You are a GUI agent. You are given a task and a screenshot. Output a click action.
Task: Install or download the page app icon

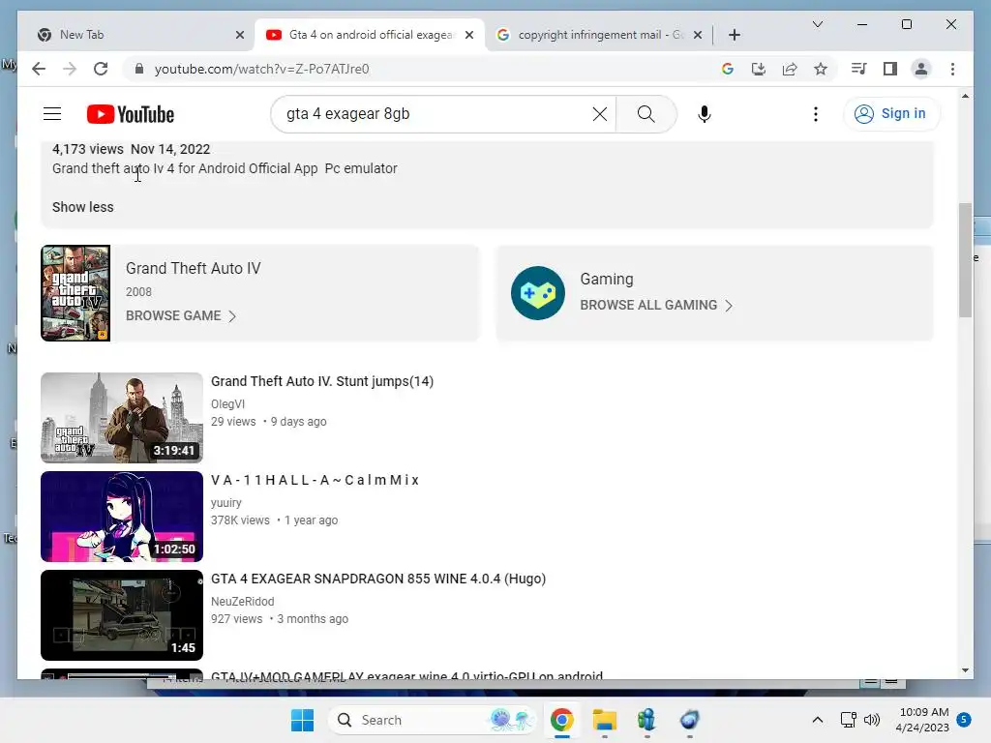759,69
